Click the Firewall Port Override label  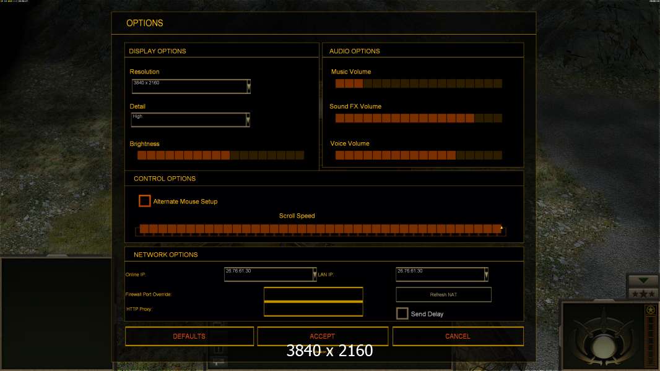[149, 294]
